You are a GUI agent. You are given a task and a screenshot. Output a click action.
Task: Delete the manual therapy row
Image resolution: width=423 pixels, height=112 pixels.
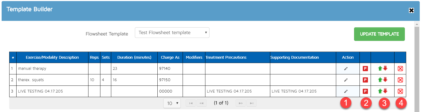[x=400, y=69]
